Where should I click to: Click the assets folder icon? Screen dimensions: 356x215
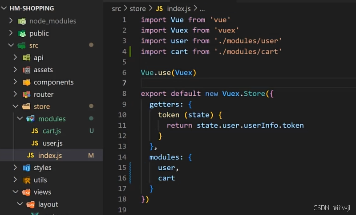26,70
